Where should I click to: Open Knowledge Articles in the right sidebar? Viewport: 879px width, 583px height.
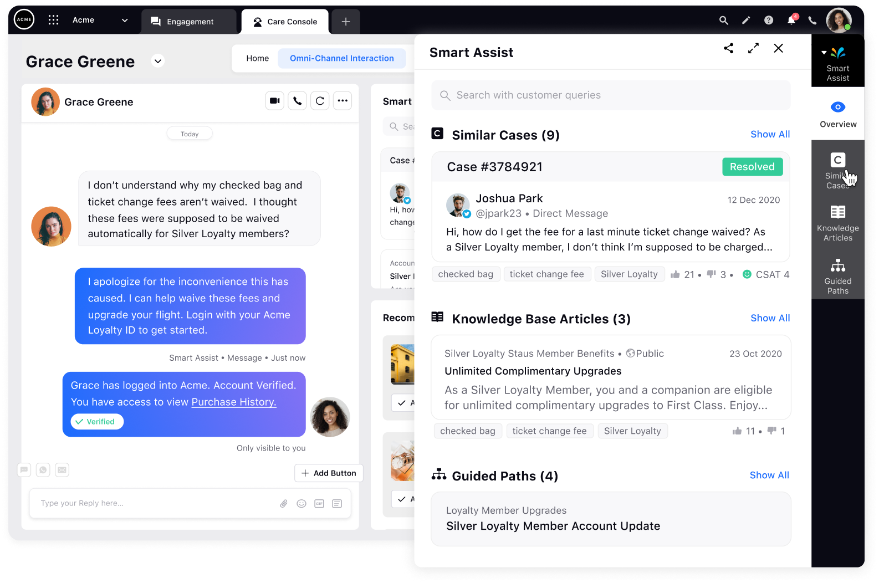tap(838, 223)
